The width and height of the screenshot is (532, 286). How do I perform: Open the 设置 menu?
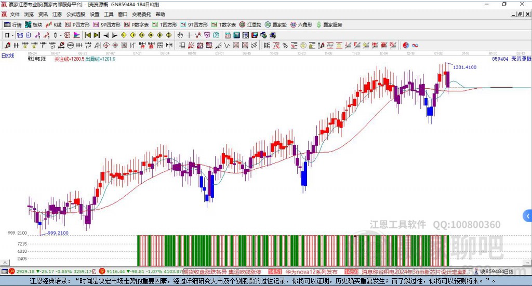tap(95, 14)
